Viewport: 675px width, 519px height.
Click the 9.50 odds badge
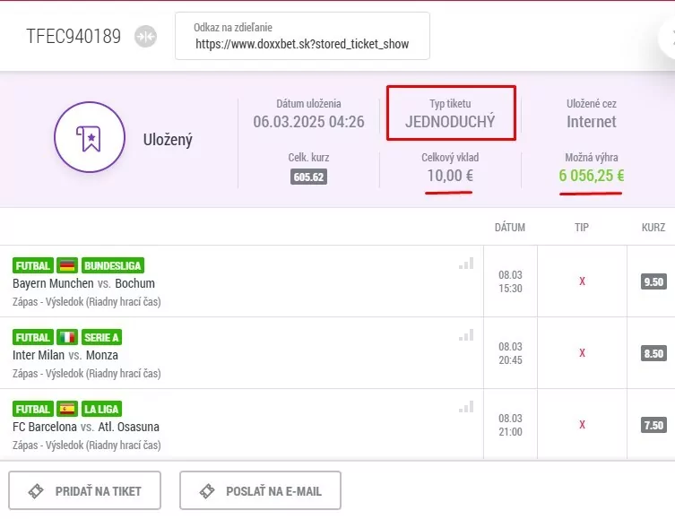[x=653, y=281]
